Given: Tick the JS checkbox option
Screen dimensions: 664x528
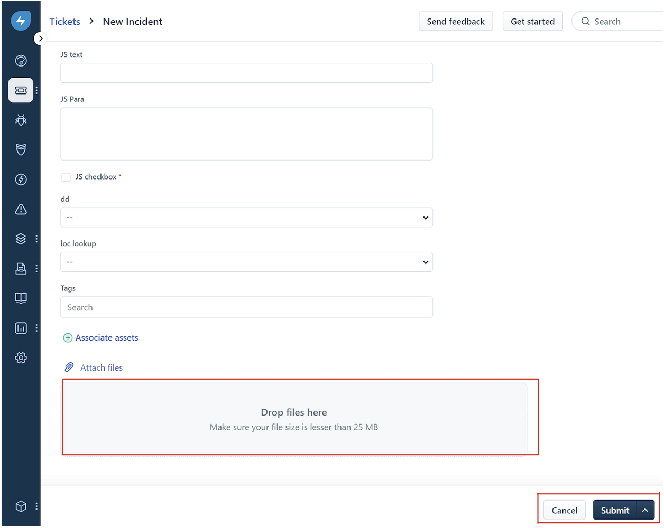Looking at the screenshot, I should tap(66, 177).
